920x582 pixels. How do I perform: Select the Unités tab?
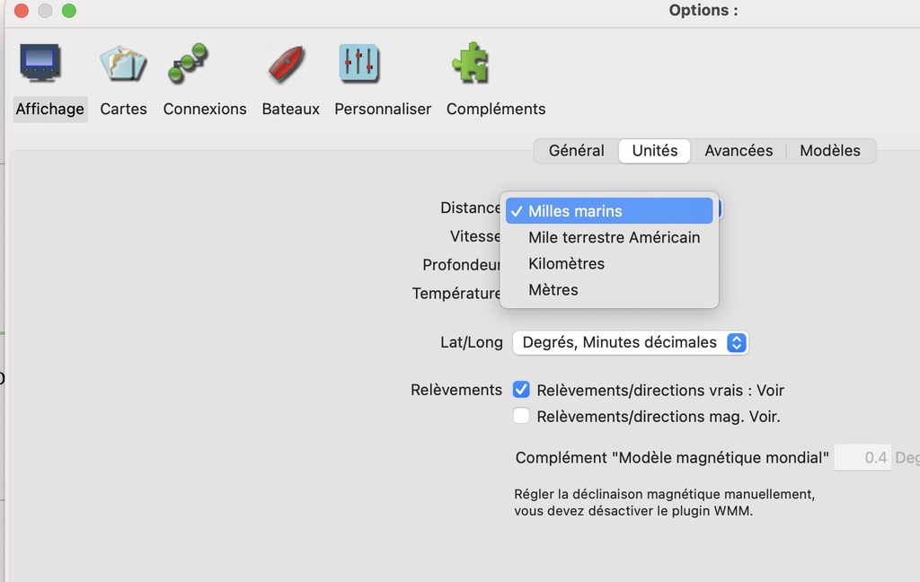click(x=655, y=151)
